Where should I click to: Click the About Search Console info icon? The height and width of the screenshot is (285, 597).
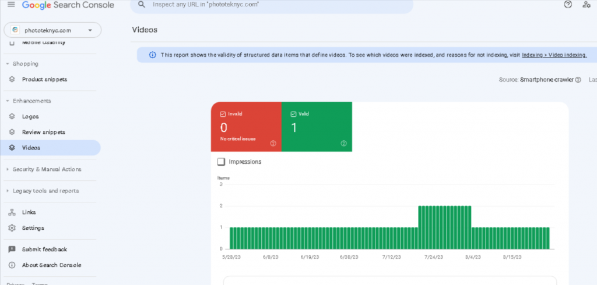12,265
